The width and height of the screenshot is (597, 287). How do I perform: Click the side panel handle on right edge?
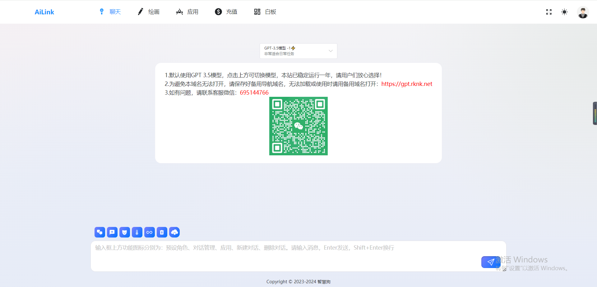coord(595,113)
